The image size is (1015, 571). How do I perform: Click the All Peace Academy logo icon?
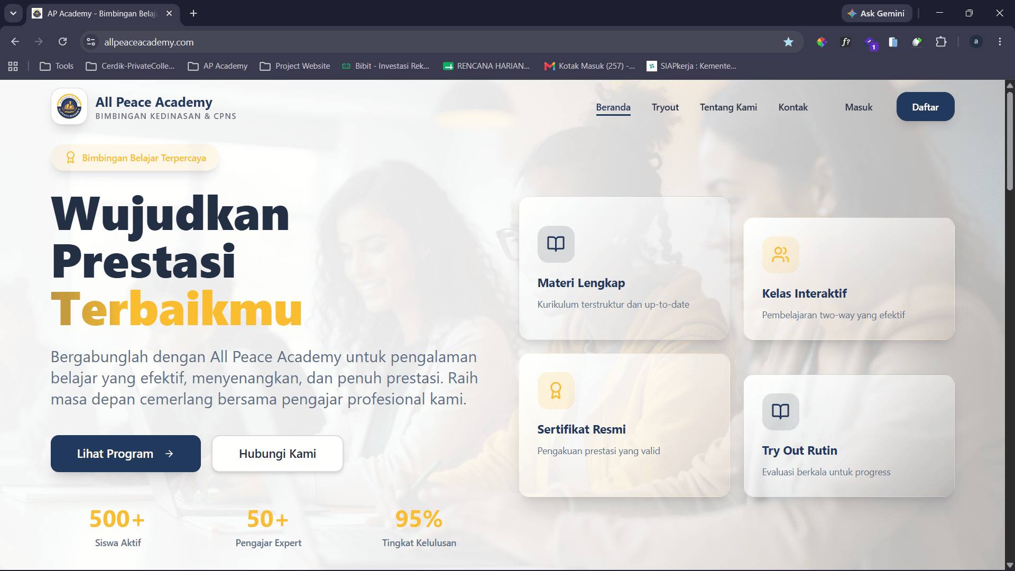(x=69, y=106)
